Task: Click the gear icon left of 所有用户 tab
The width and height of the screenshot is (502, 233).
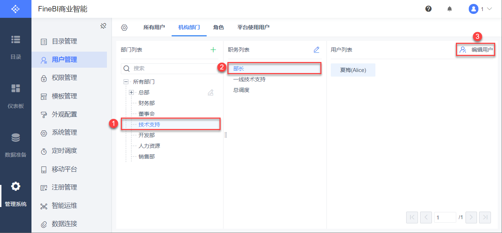Action: [124, 27]
